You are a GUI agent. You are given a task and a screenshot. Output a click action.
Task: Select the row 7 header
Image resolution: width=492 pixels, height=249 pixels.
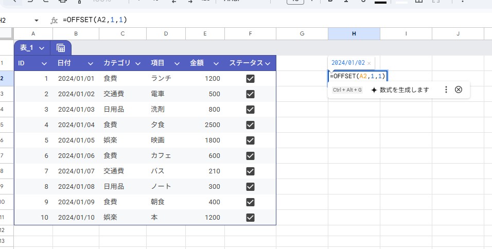pos(3,155)
